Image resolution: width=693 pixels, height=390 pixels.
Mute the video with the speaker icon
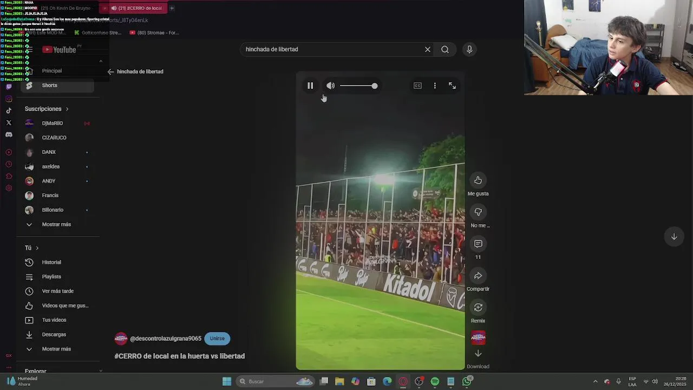point(330,86)
